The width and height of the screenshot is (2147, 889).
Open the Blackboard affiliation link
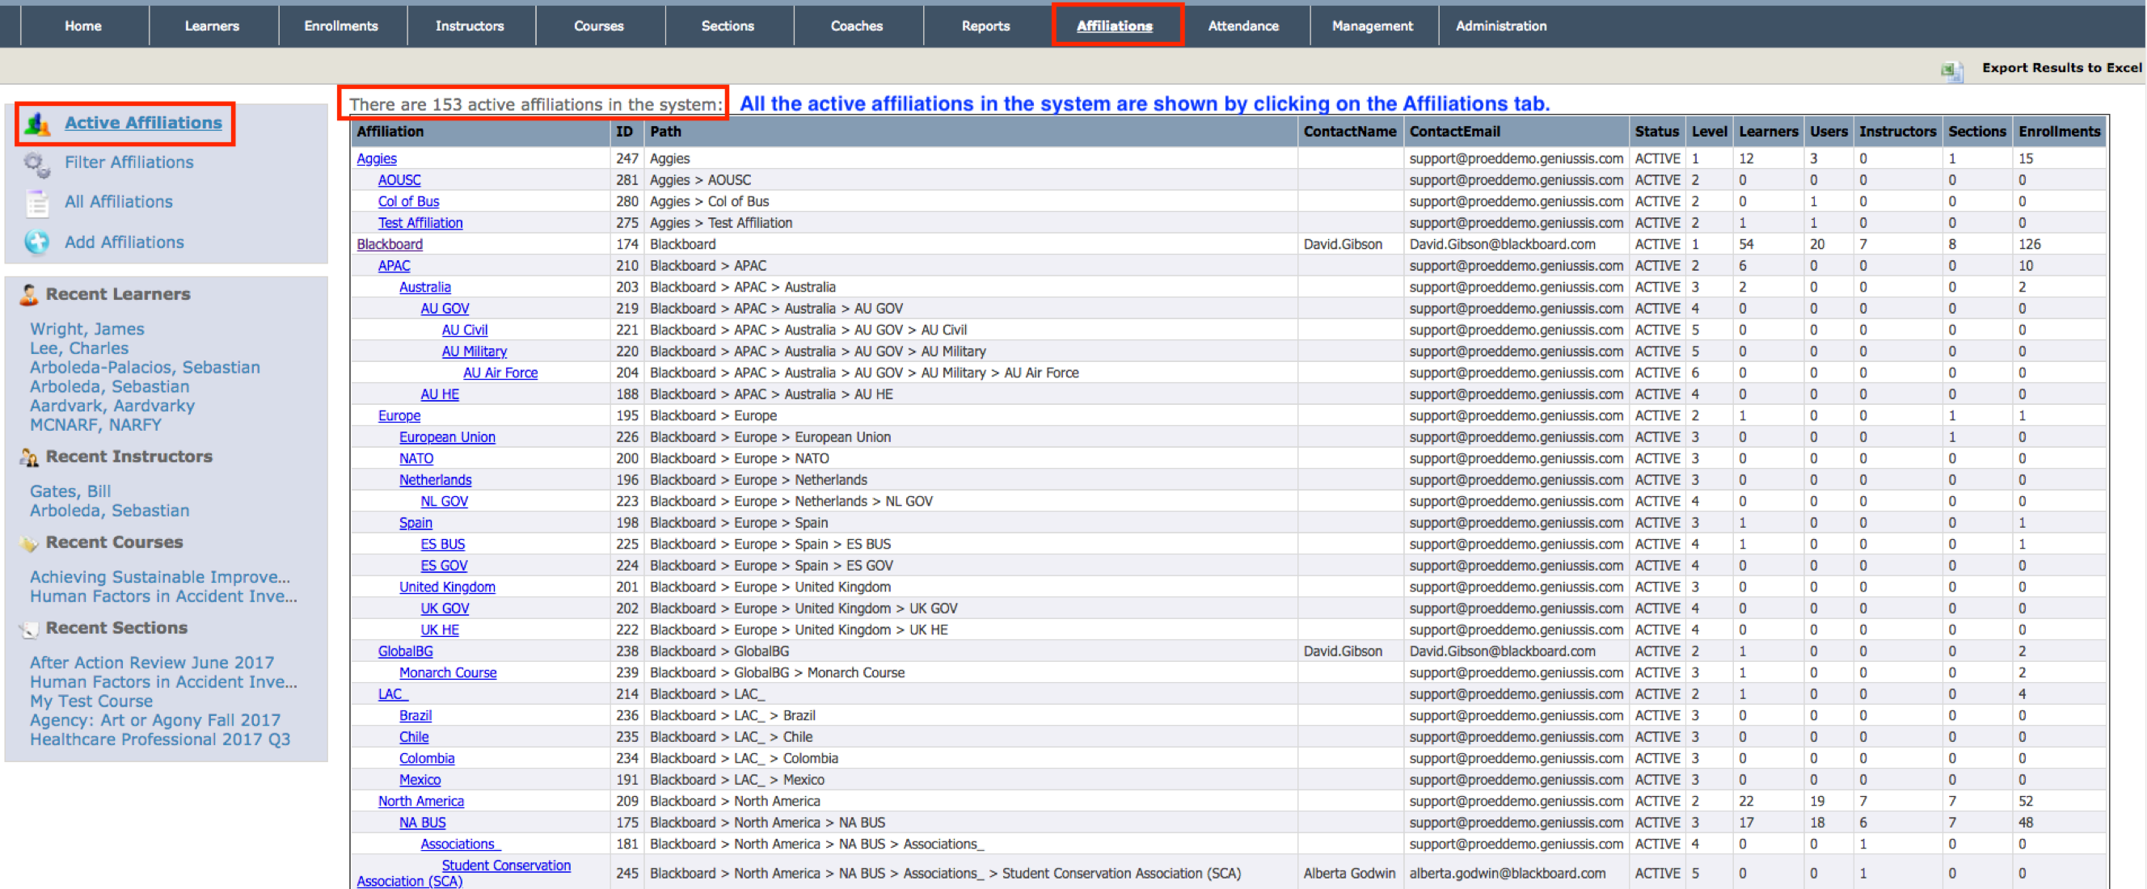[390, 244]
